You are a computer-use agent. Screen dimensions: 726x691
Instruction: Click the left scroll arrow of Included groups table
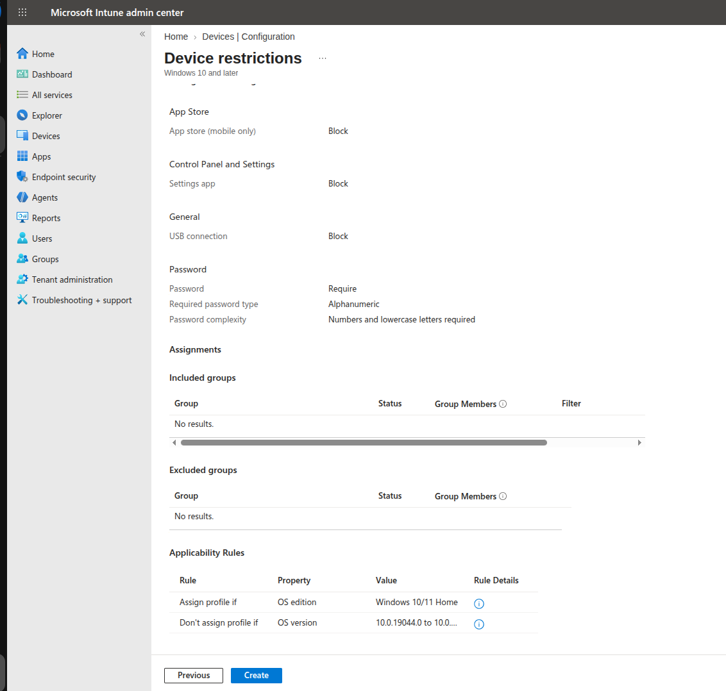pos(174,442)
